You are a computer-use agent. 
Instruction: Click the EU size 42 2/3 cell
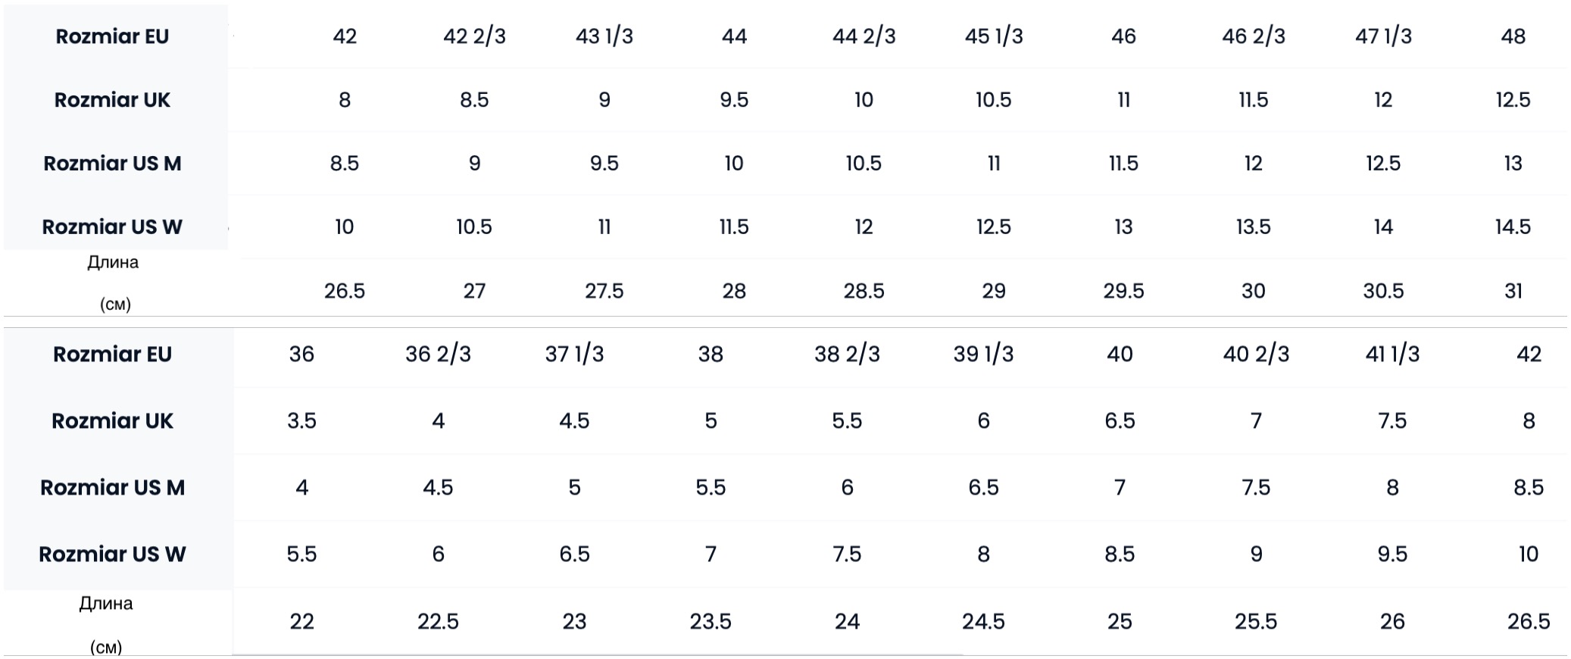[474, 36]
